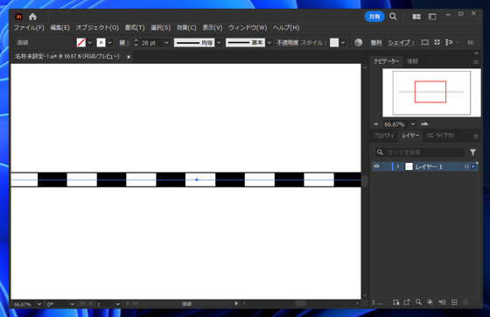The image size is (490, 317).
Task: Click the isolate selected object icon
Action: (x=437, y=42)
